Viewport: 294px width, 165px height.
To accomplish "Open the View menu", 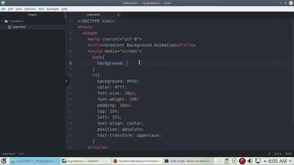I will click(18, 9).
